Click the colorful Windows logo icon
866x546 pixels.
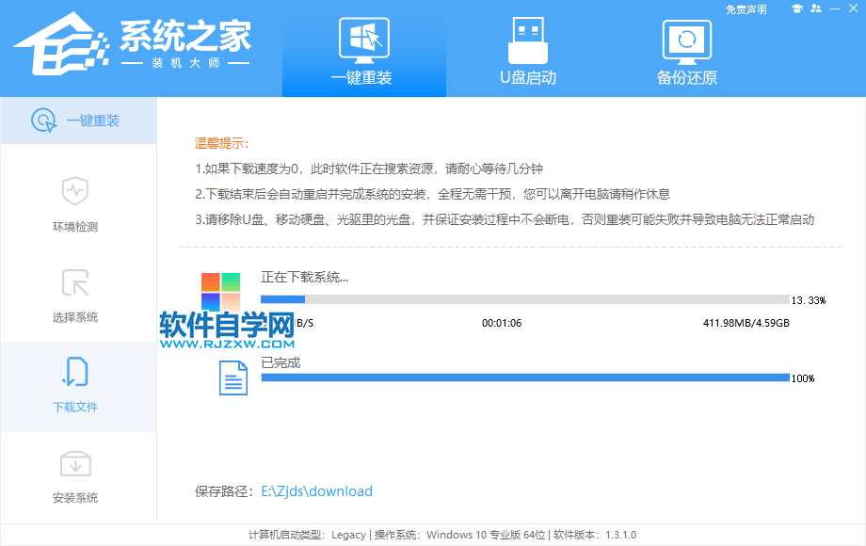(x=220, y=292)
